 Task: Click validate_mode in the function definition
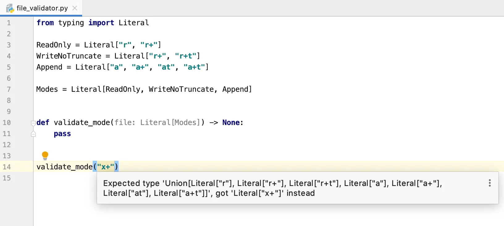[82, 123]
